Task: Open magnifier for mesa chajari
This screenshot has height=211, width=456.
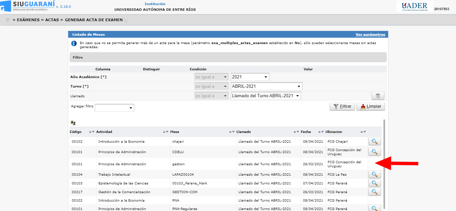Action: click(374, 142)
